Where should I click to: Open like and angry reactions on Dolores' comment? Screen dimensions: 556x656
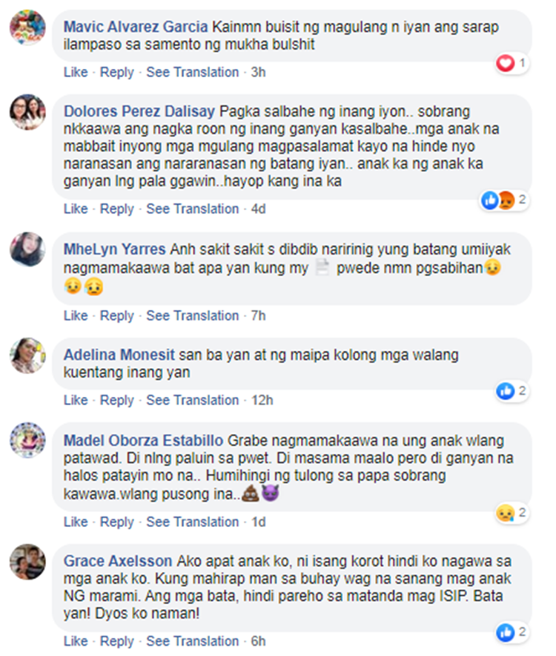pyautogui.click(x=504, y=200)
